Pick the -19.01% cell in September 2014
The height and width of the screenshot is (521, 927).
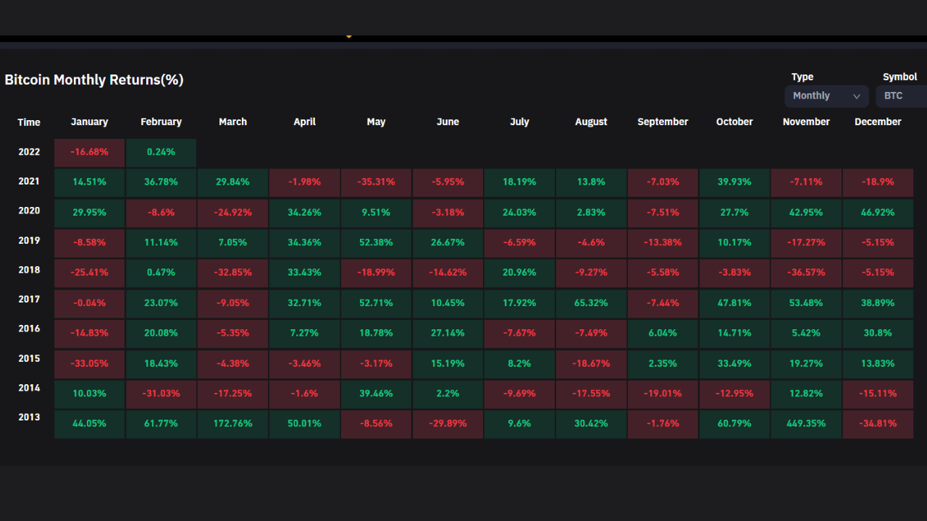[663, 394]
